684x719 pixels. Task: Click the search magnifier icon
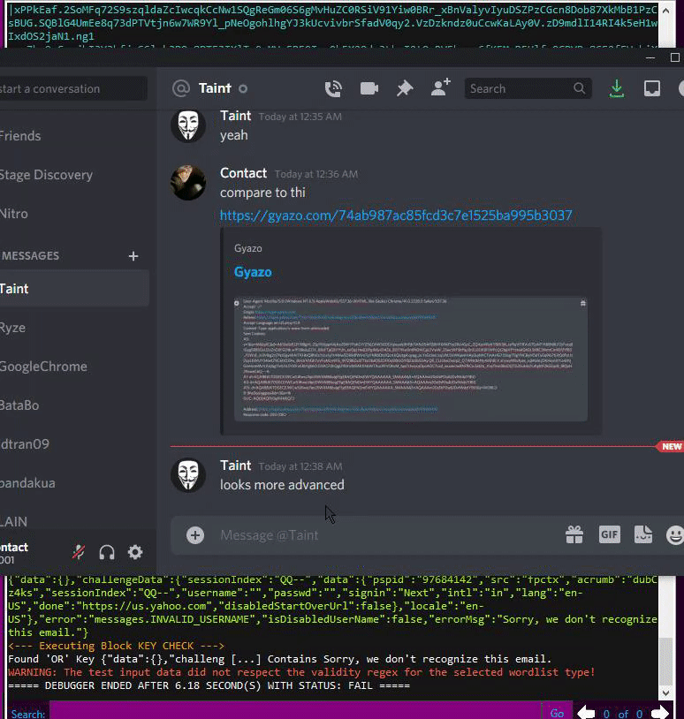point(580,88)
